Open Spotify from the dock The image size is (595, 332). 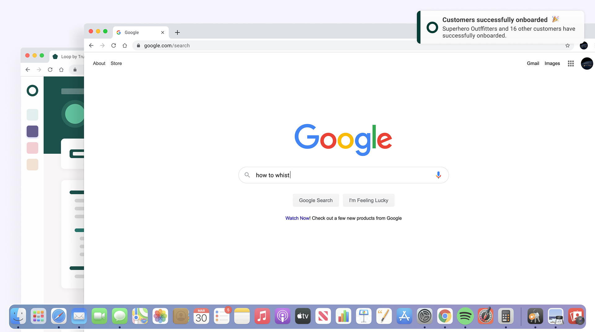465,316
